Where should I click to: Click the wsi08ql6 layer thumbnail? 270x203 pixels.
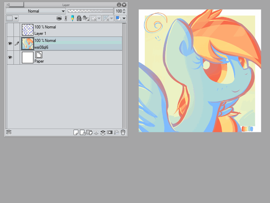[27, 44]
